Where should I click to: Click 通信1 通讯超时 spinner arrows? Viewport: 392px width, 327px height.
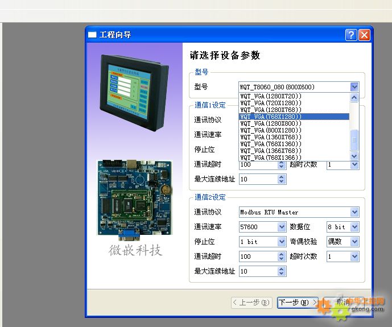click(x=282, y=165)
